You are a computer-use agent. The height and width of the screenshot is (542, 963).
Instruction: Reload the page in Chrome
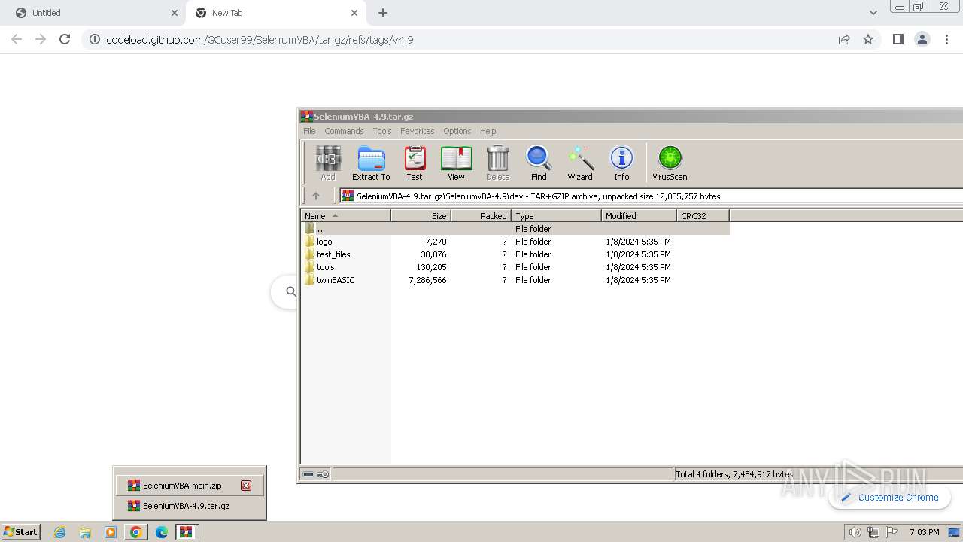coord(65,39)
